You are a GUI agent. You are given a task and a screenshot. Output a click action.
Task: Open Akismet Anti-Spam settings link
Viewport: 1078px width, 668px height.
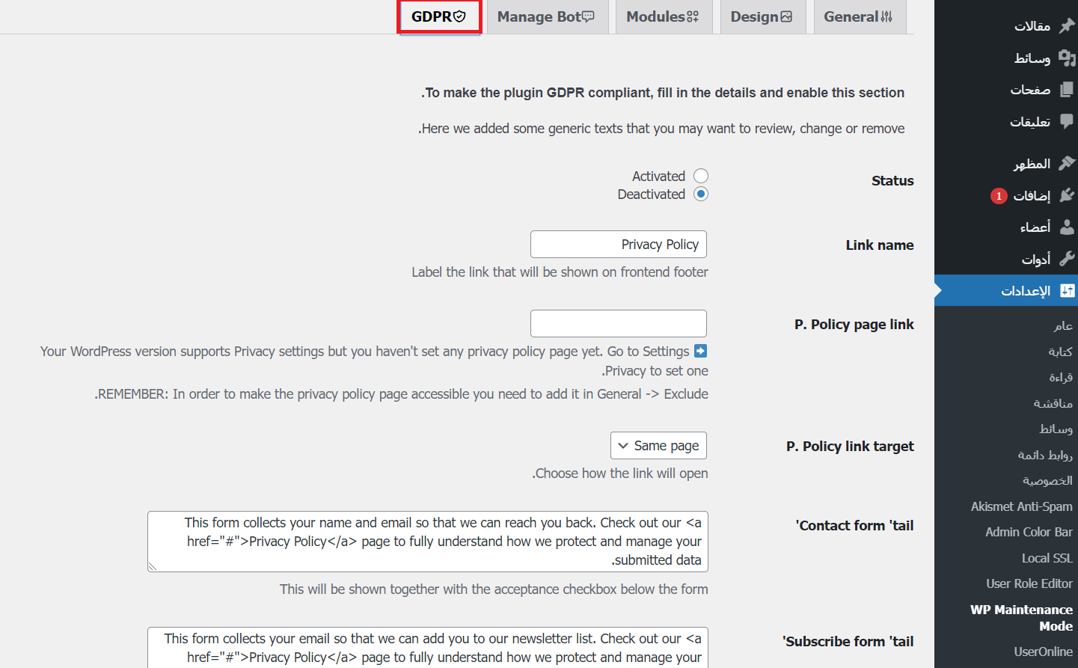click(x=1021, y=506)
